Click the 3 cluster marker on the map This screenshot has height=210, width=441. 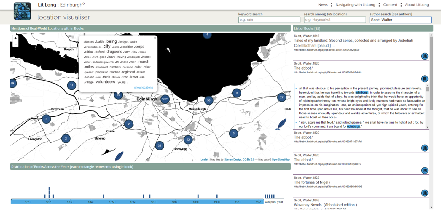(x=234, y=133)
